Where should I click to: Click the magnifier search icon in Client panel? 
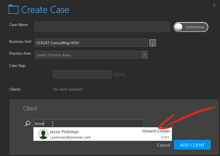tap(28, 123)
